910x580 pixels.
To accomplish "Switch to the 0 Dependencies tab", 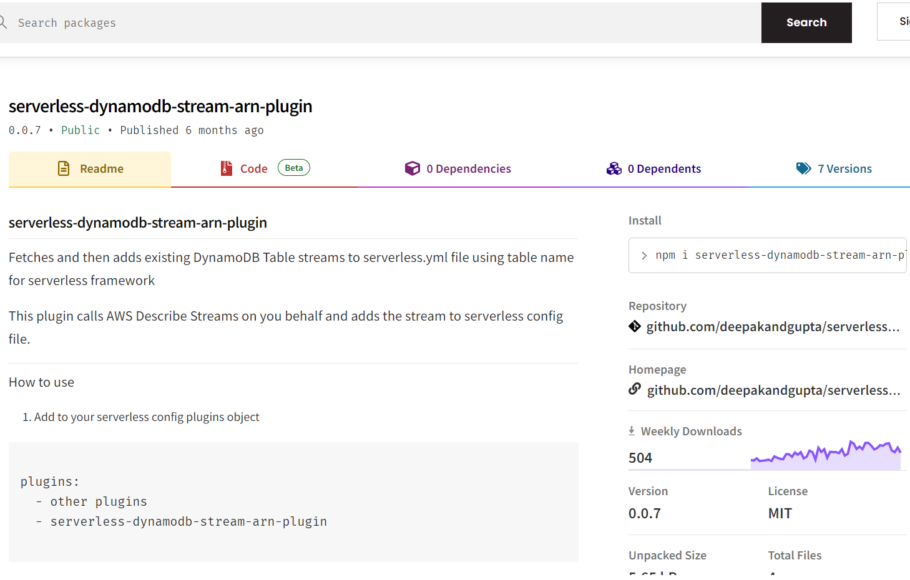I will pyautogui.click(x=468, y=169).
